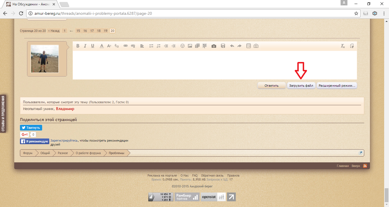The height and width of the screenshot is (207, 389).
Task: Open Правила footer link
Action: coord(233,175)
